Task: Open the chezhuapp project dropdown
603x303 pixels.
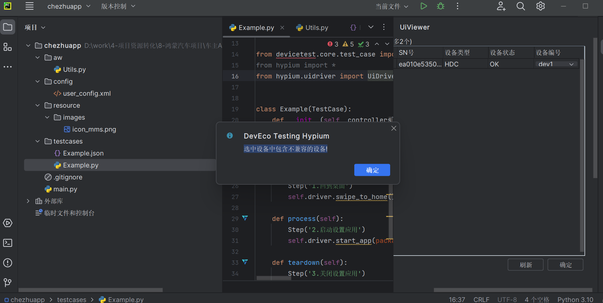Action: [69, 6]
